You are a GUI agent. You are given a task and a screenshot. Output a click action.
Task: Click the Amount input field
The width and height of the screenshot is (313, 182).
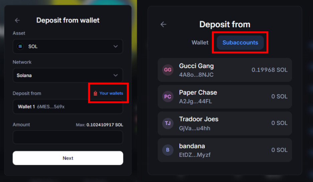[68, 137]
